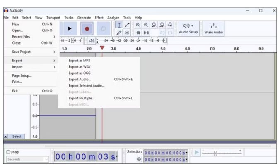
Task: Expand the Recent Files submenu
Action: 31,37
